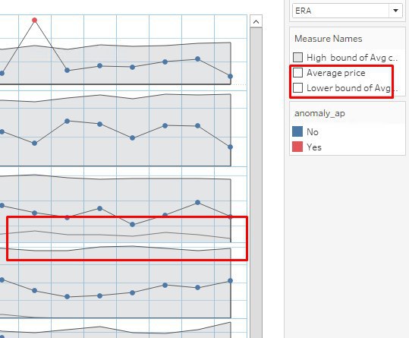Click the Lower bound of Avg label

click(x=352, y=88)
